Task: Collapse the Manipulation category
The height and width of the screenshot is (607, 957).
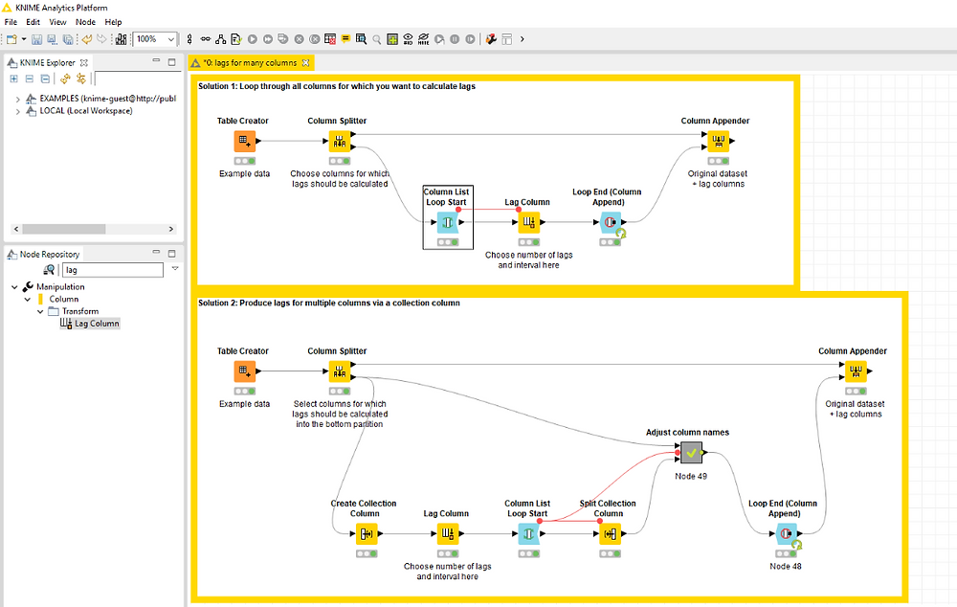Action: point(14,287)
